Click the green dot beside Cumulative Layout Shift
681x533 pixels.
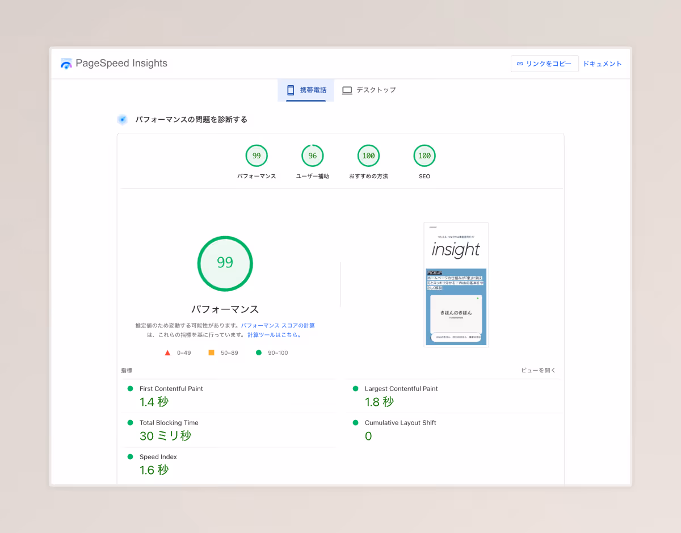tap(355, 422)
